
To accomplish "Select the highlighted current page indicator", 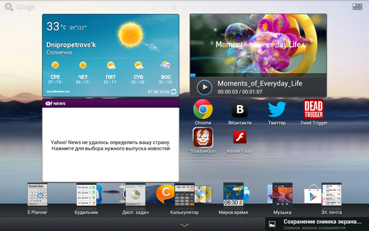I will click(174, 8).
